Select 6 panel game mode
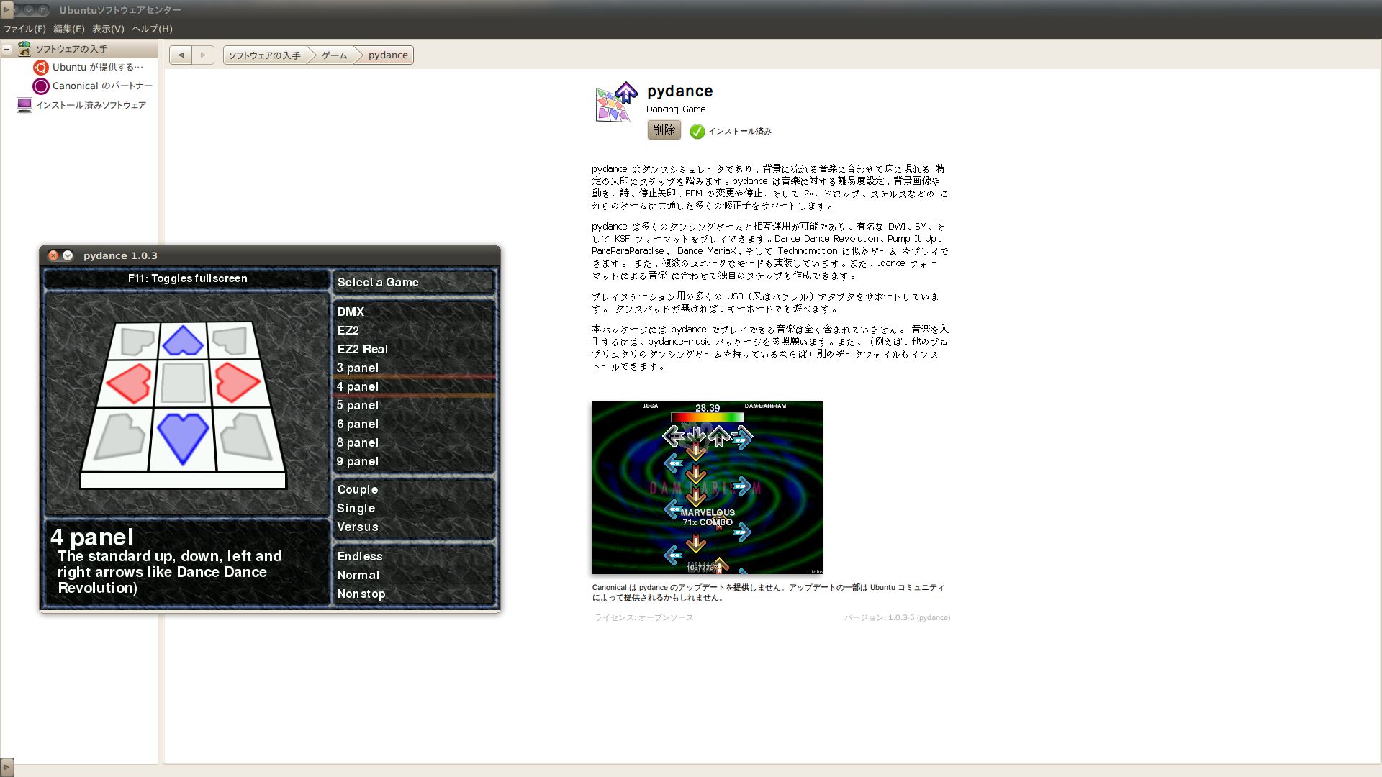This screenshot has width=1382, height=777. click(358, 424)
